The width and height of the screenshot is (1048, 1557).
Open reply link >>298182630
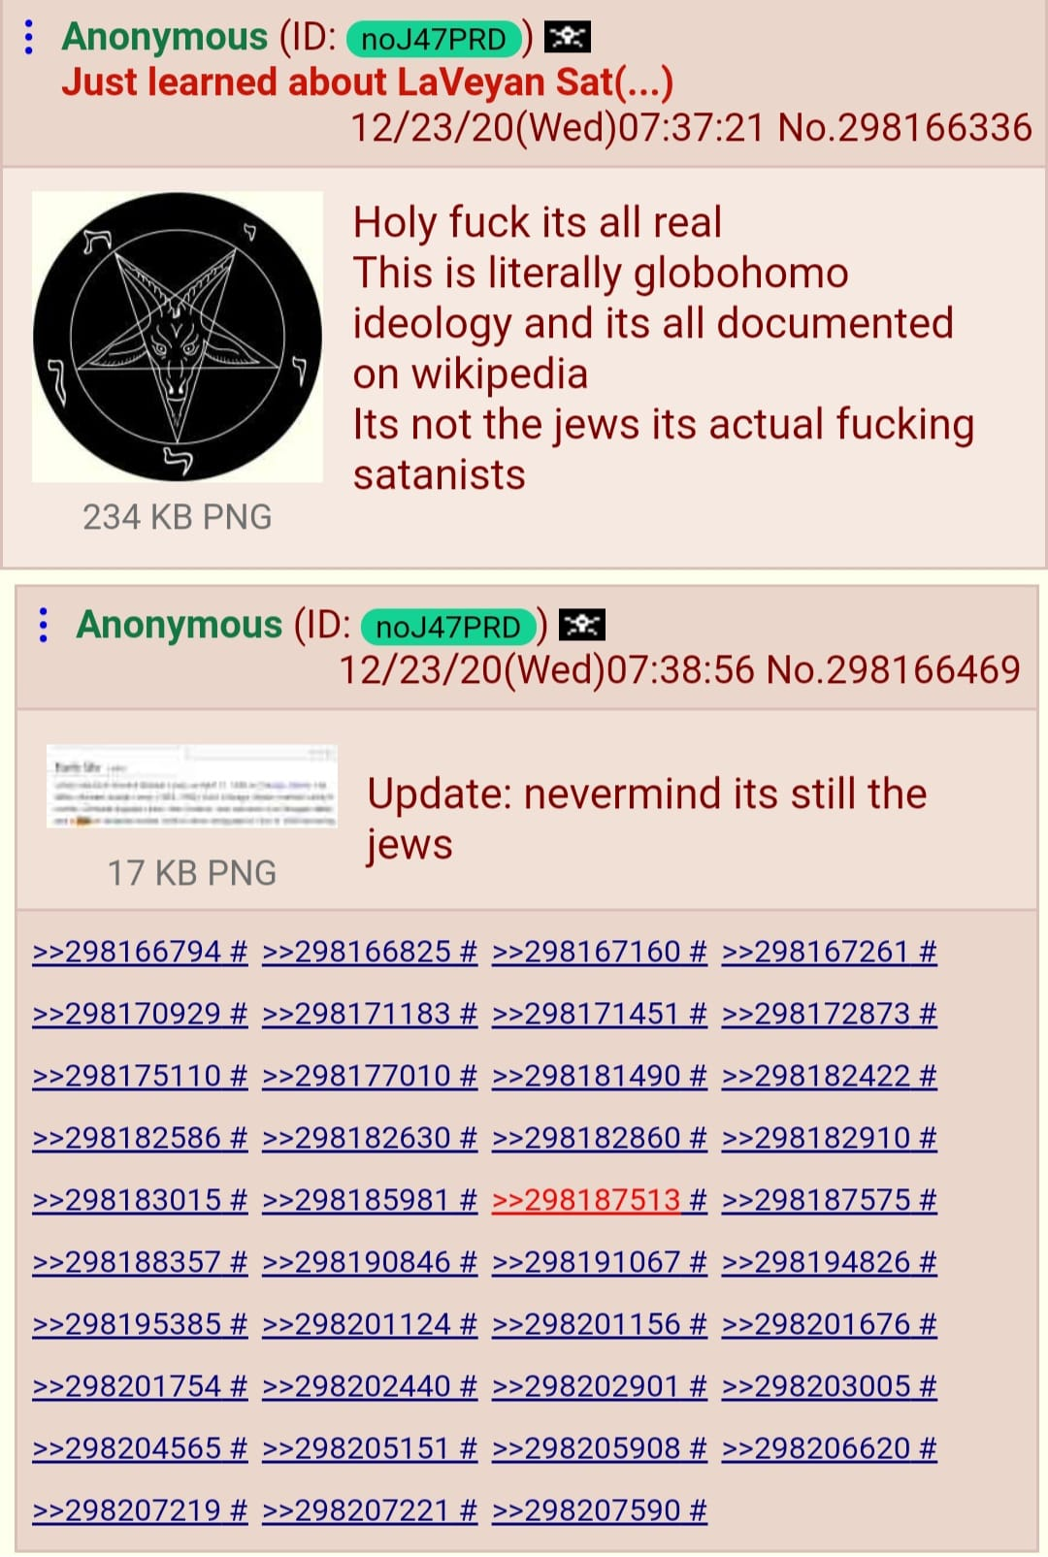[x=356, y=1138]
